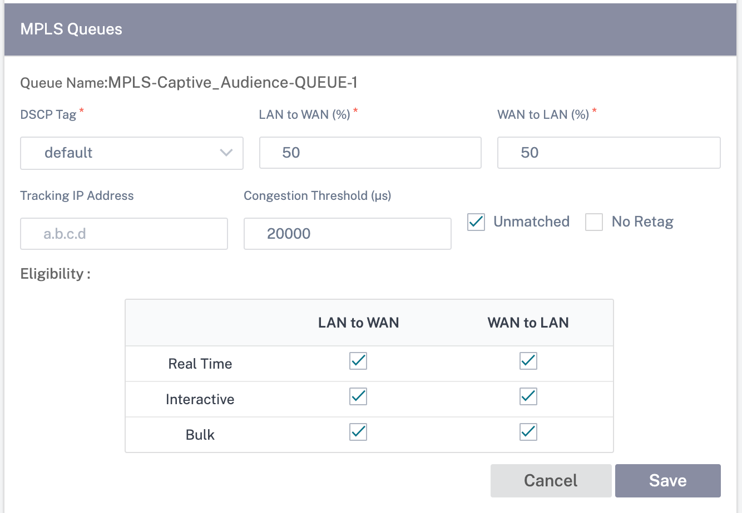Click the Interactive row label
This screenshot has width=742, height=513.
200,399
